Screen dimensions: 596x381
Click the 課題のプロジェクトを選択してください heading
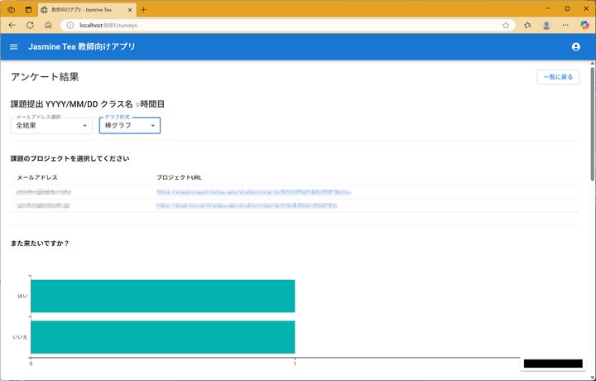click(x=70, y=158)
